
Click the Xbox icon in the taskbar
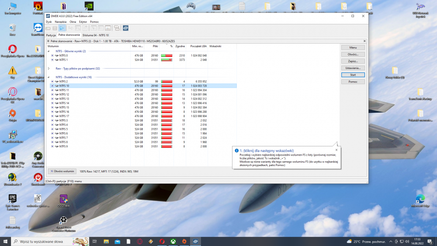click(173, 241)
